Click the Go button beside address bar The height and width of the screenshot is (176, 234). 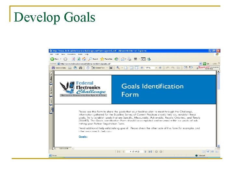206,64
